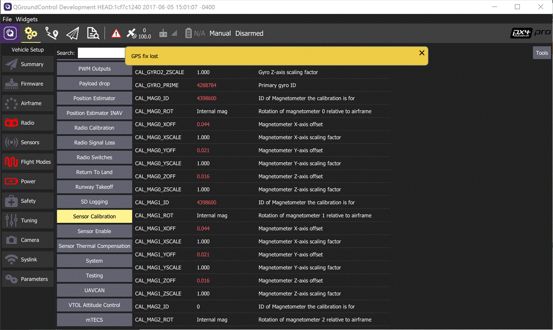Click the red warning triangle messages icon

pos(116,34)
